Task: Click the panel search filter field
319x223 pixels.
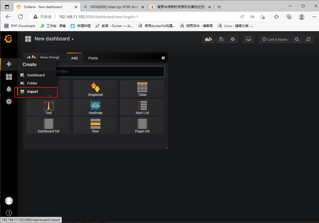Action: coord(110,71)
